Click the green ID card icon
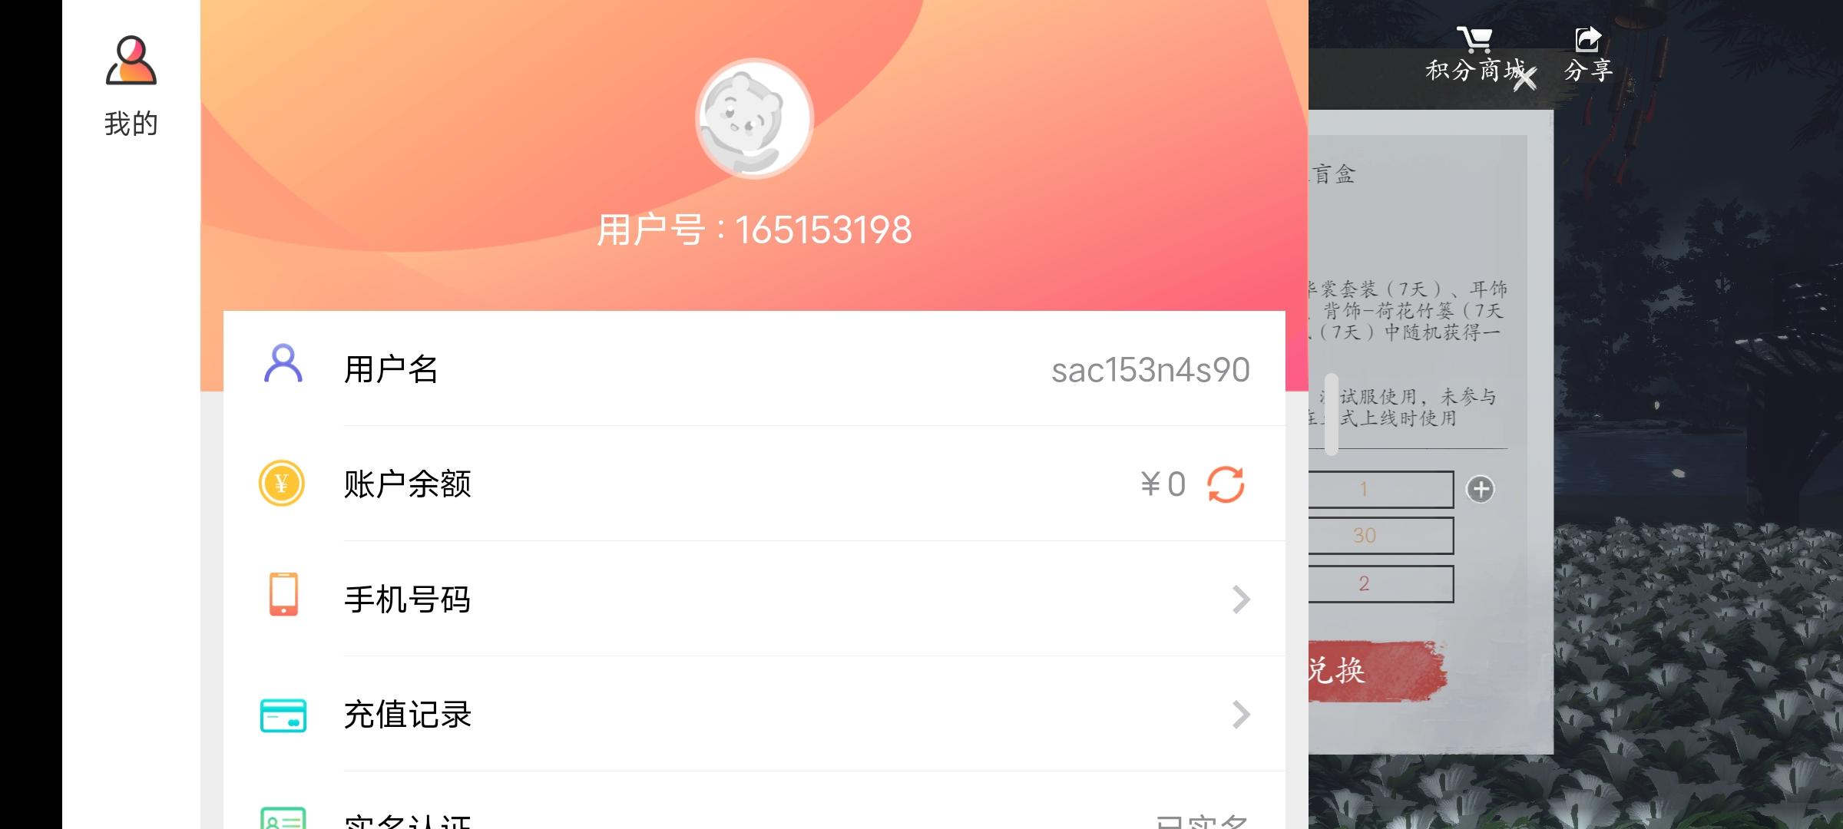The height and width of the screenshot is (829, 1843). pyautogui.click(x=283, y=818)
